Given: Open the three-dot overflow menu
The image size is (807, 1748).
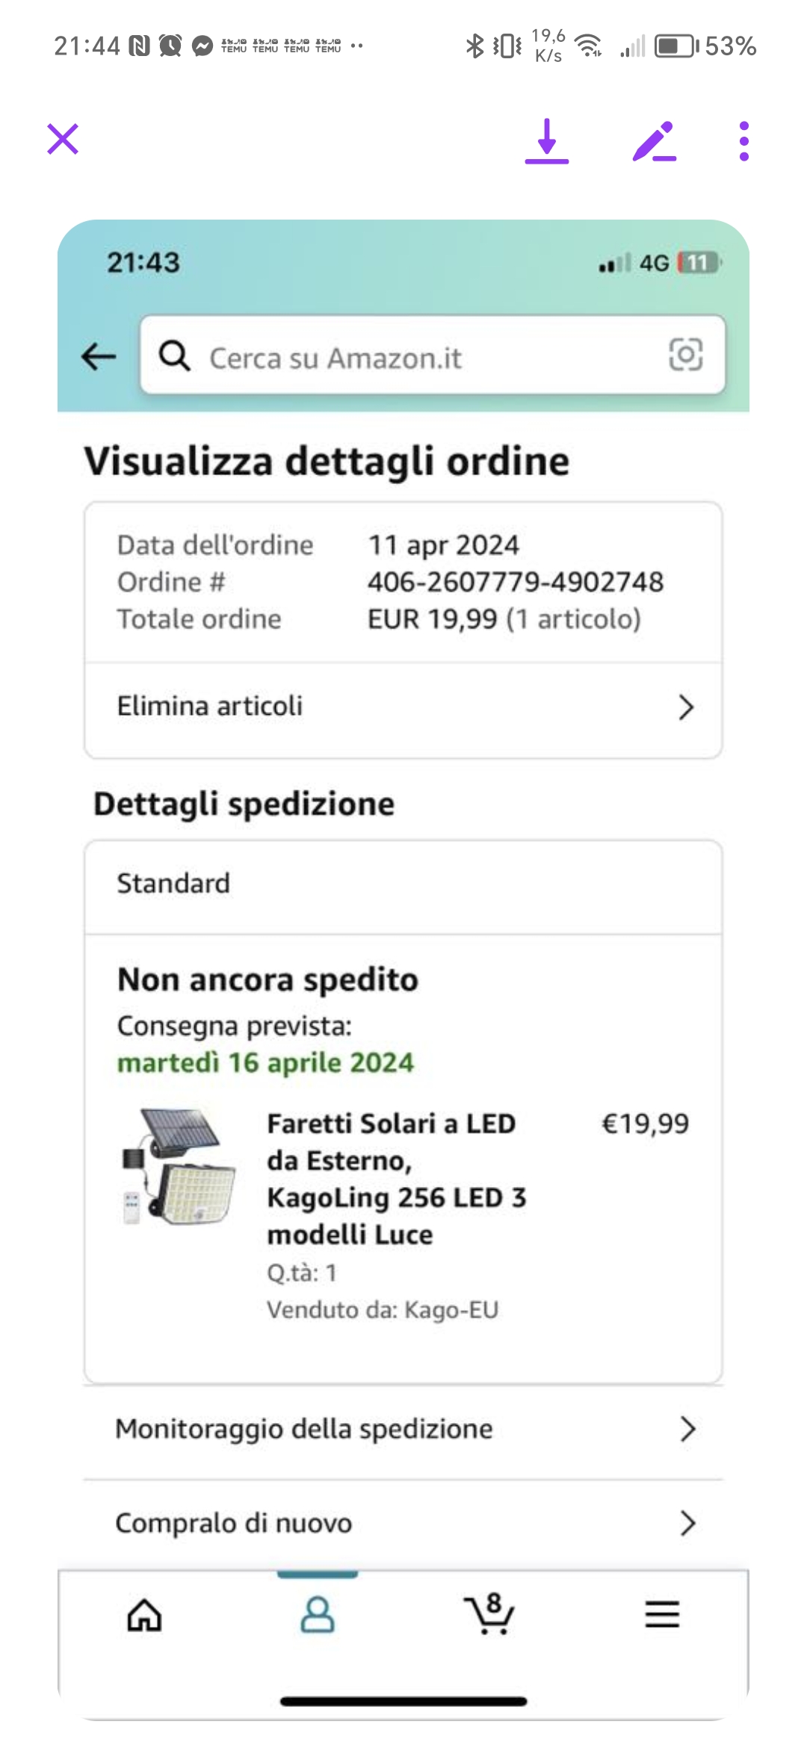Looking at the screenshot, I should click(x=743, y=141).
